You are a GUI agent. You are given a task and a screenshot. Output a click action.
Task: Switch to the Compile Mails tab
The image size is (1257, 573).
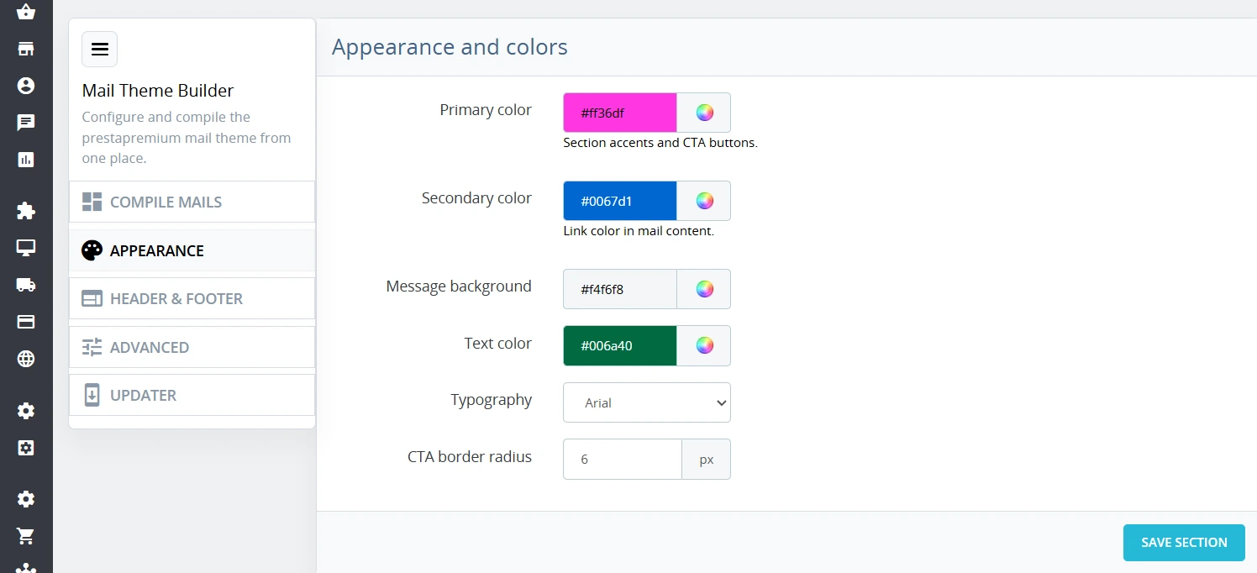[192, 202]
